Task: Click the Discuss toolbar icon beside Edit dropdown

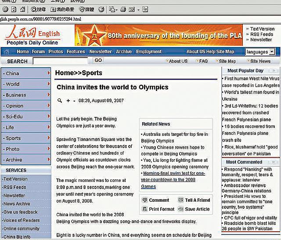Action: pos(145,9)
